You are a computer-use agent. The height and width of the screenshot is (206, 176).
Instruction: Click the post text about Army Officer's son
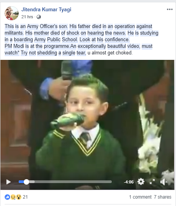coord(82,39)
